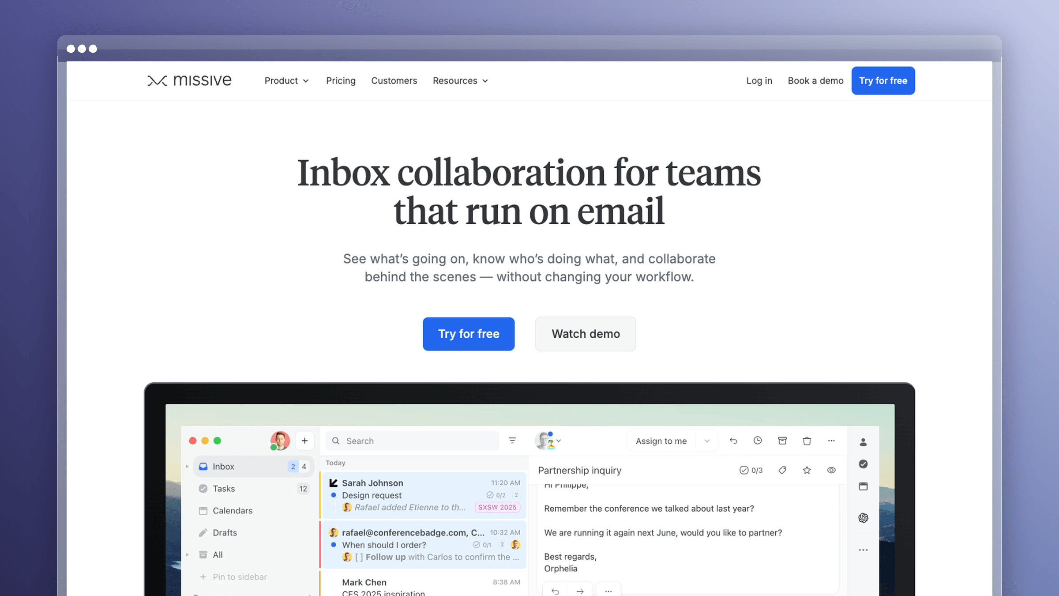
Task: Open the tasks checkmark icon in the right rail
Action: tap(863, 464)
